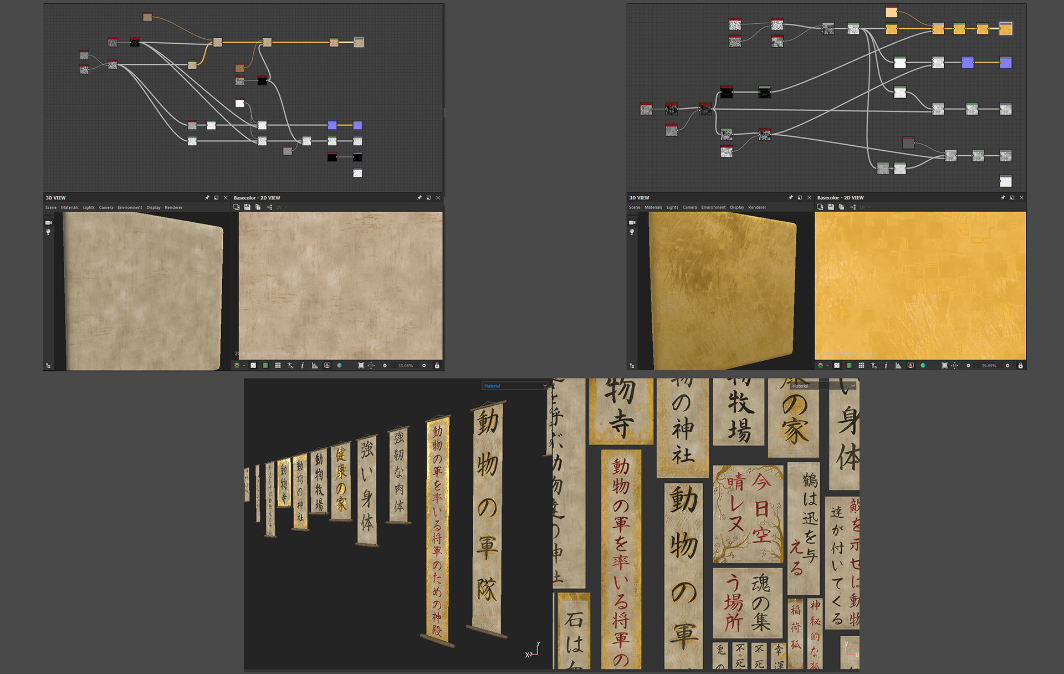Image resolution: width=1064 pixels, height=674 pixels.
Task: Toggle color gradient display in paper 2D view
Action: (x=265, y=366)
